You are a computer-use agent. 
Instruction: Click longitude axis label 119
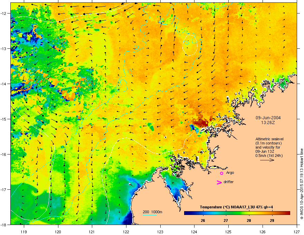(23, 232)
